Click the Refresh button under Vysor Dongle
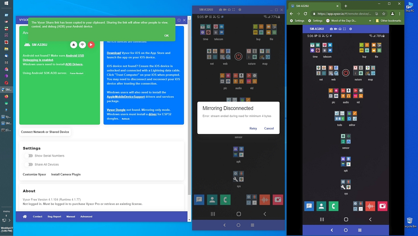Viewport: 418px width, 236px height. tap(126, 119)
